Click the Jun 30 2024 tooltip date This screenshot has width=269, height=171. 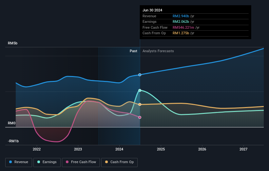(152, 10)
